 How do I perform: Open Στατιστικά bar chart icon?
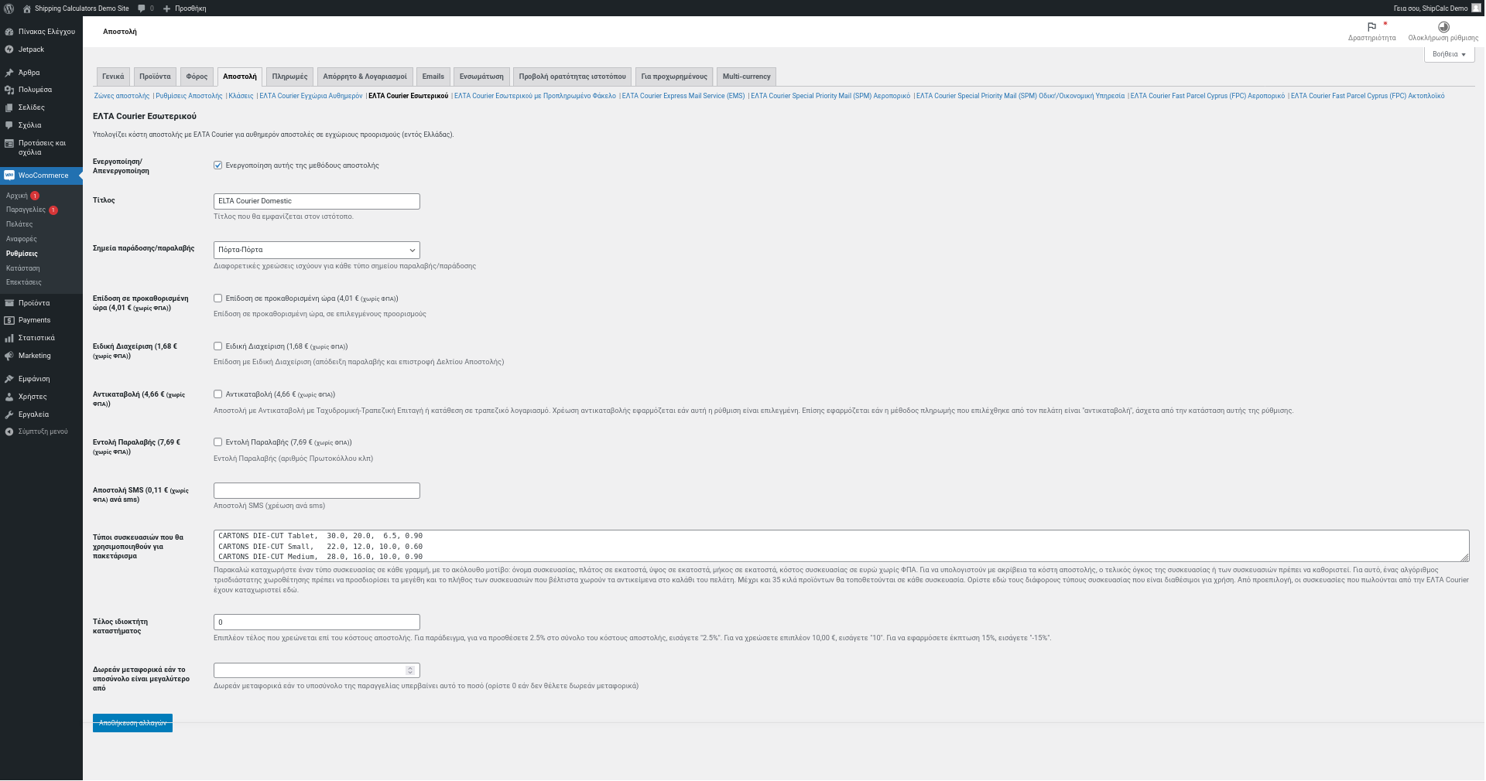click(x=9, y=338)
